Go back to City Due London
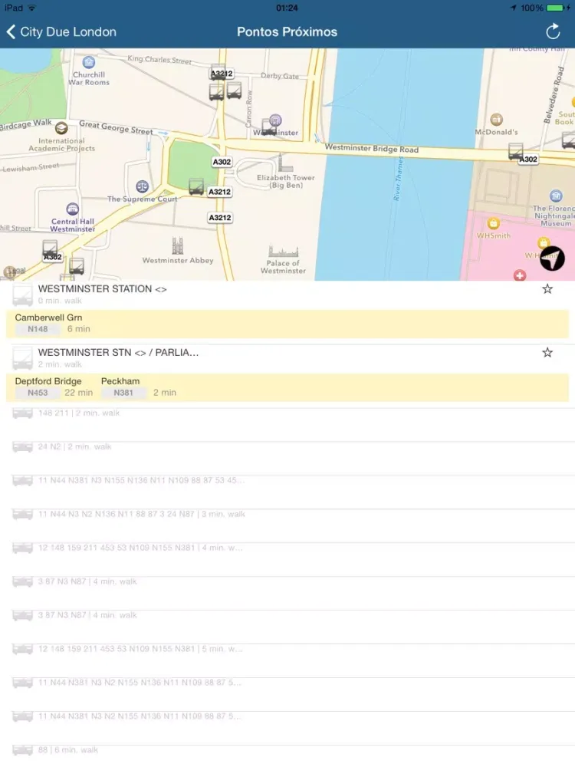The width and height of the screenshot is (575, 767). coord(61,31)
